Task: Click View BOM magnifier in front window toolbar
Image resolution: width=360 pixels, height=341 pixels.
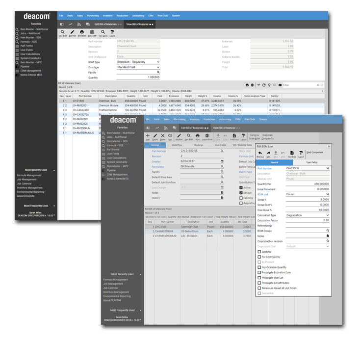Action: click(189, 136)
